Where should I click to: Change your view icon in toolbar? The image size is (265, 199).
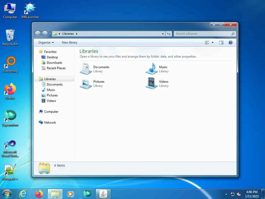pos(207,42)
